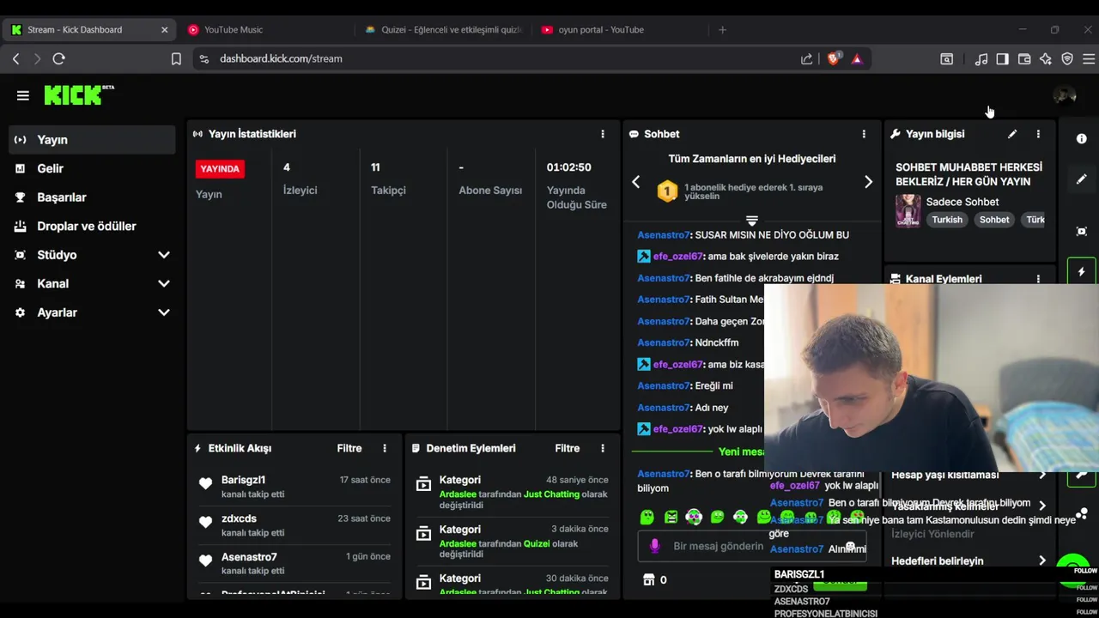Open Yayın İstatistikleri three-dot menu
Screen dimensions: 1099x618
603,134
